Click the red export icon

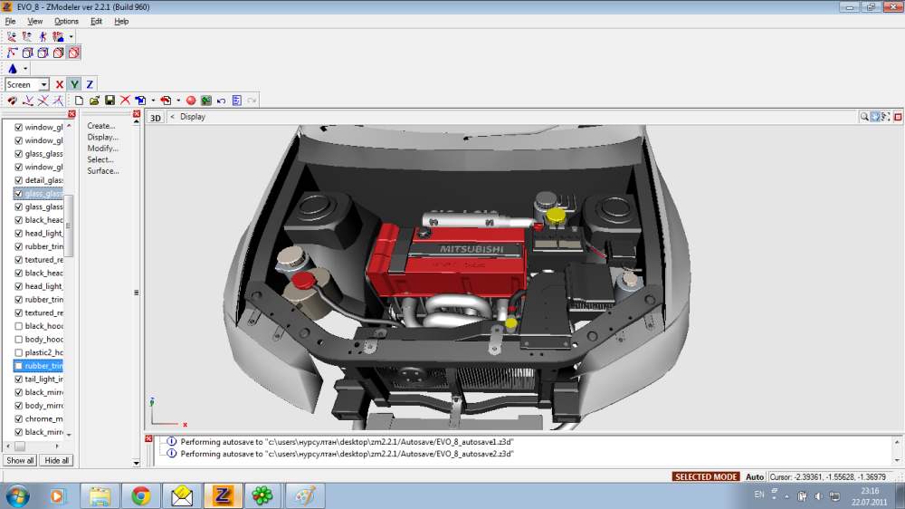click(166, 101)
